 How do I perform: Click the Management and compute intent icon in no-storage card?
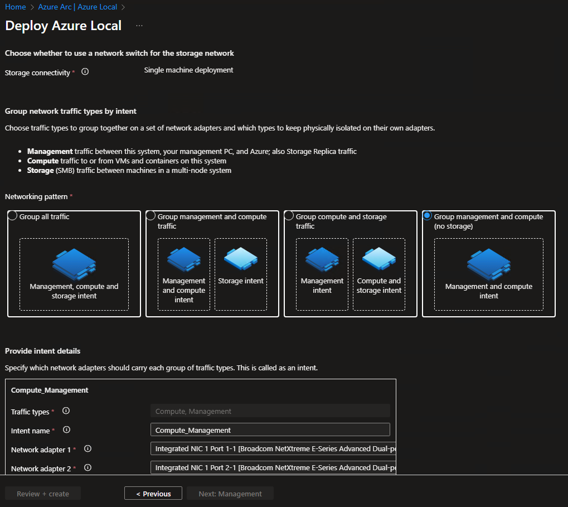pyautogui.click(x=489, y=264)
